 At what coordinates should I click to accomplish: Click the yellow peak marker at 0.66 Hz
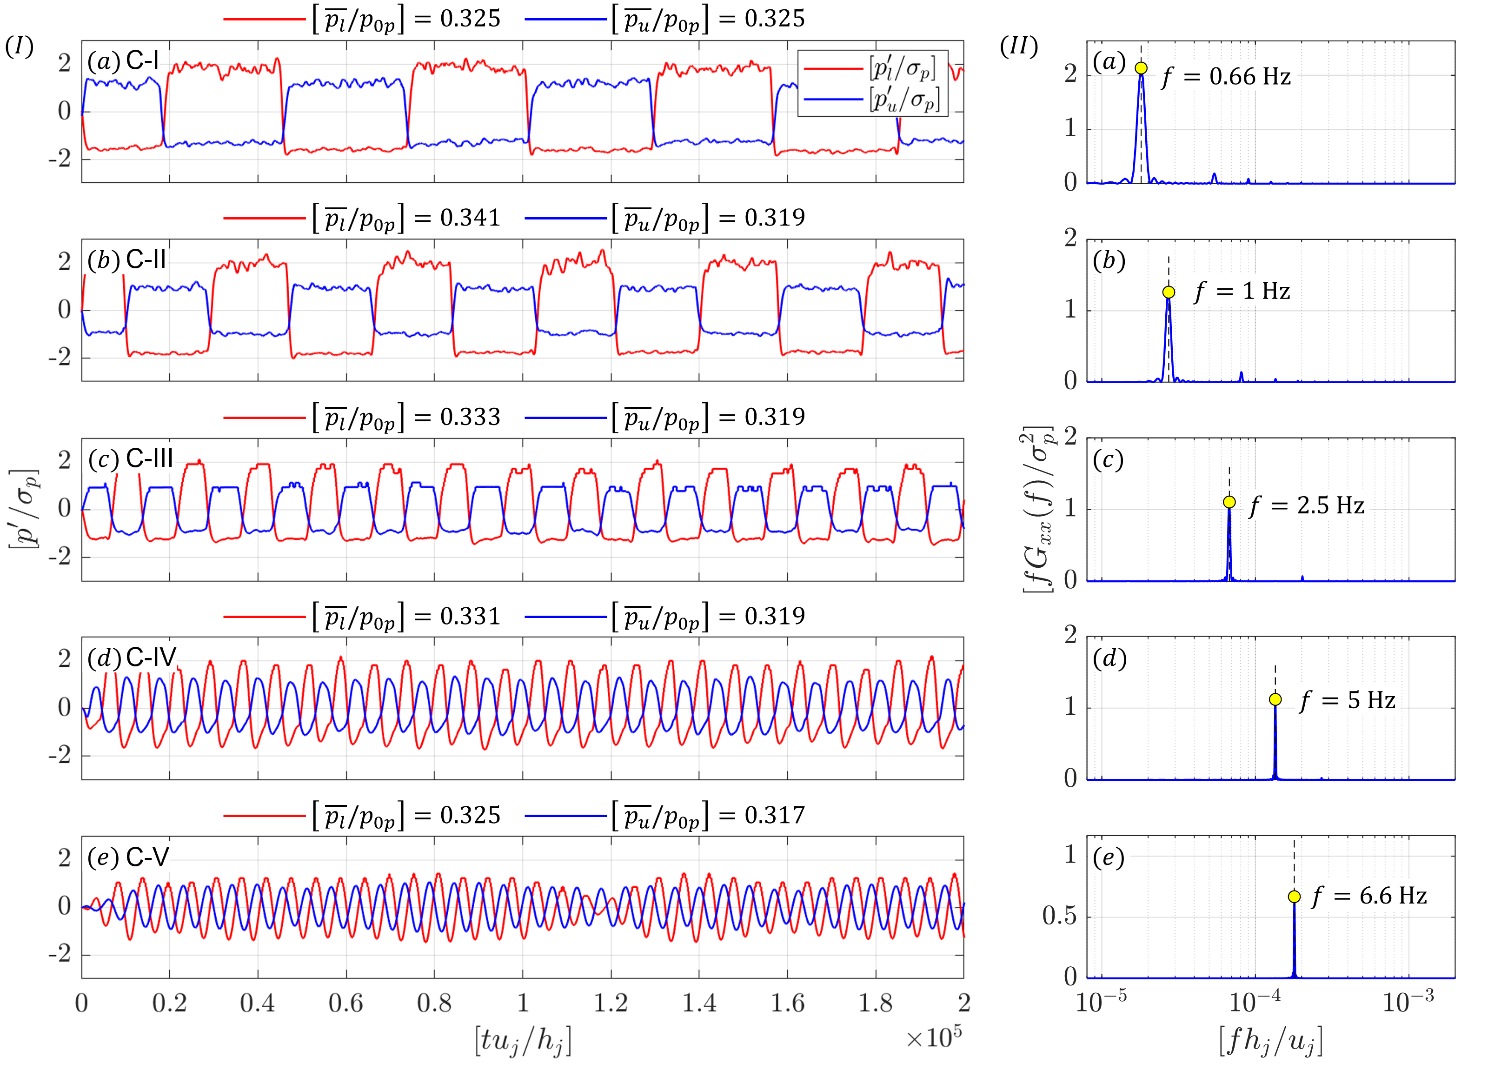(x=1141, y=68)
